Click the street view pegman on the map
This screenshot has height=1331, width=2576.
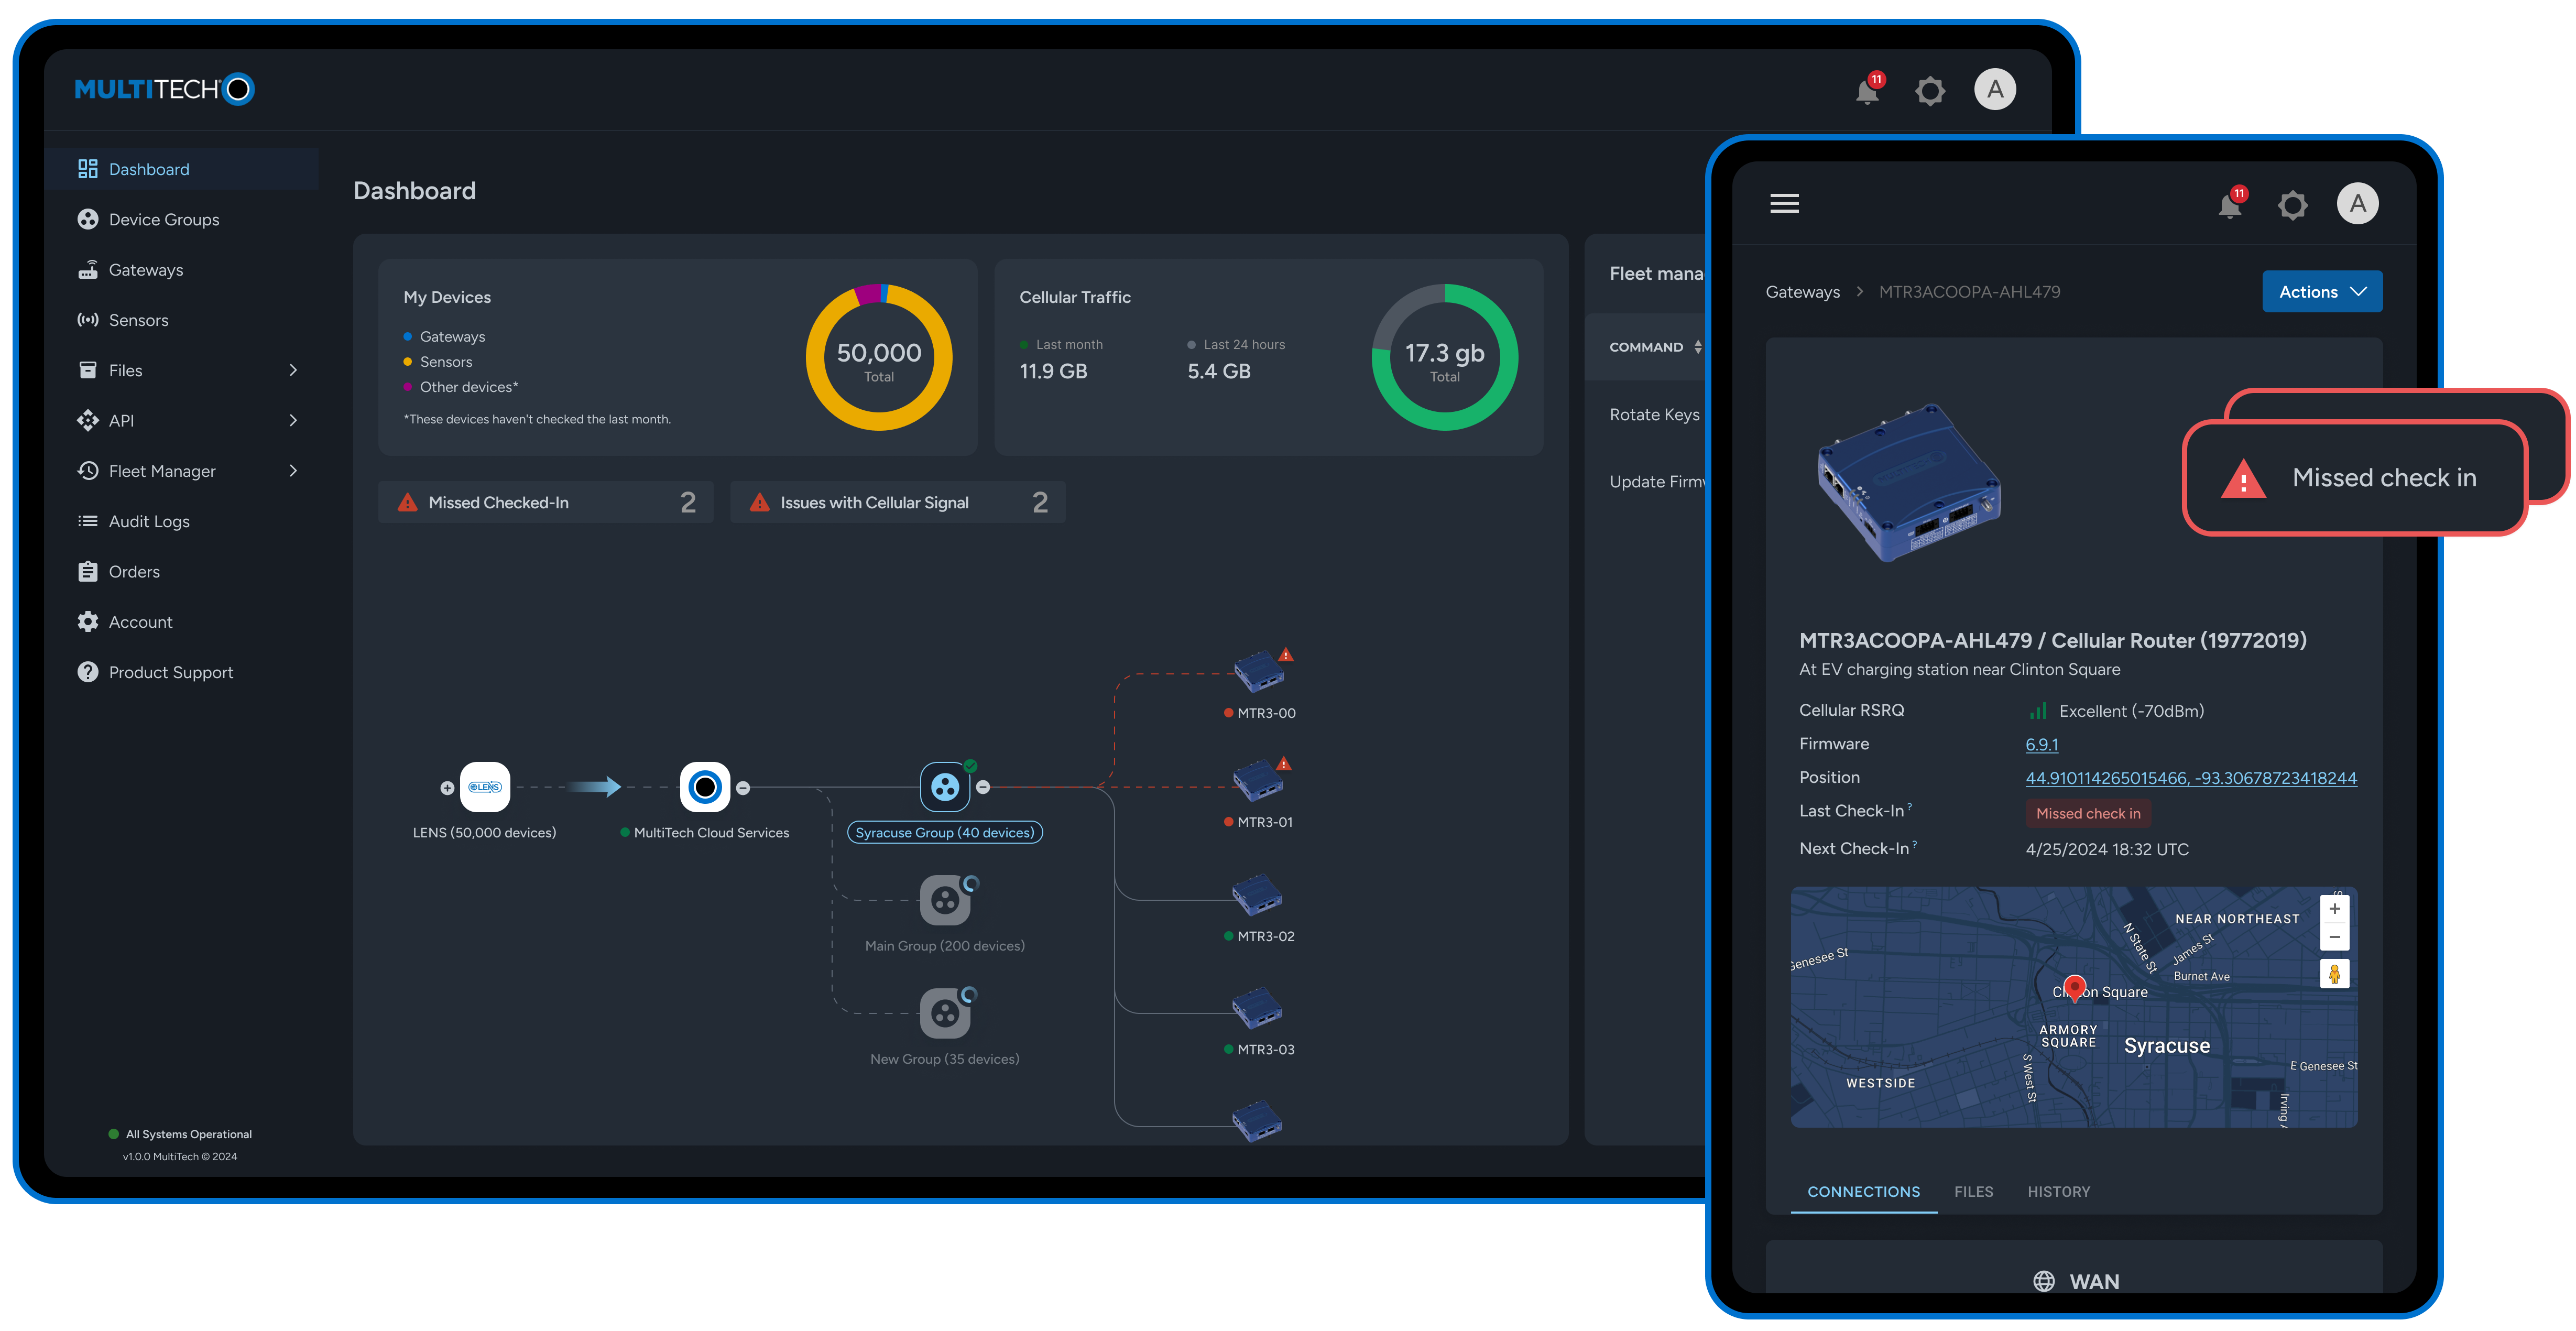[2335, 973]
